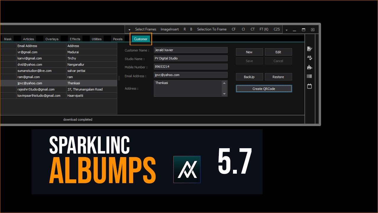Click the Address box scroll down arrow

click(224, 94)
